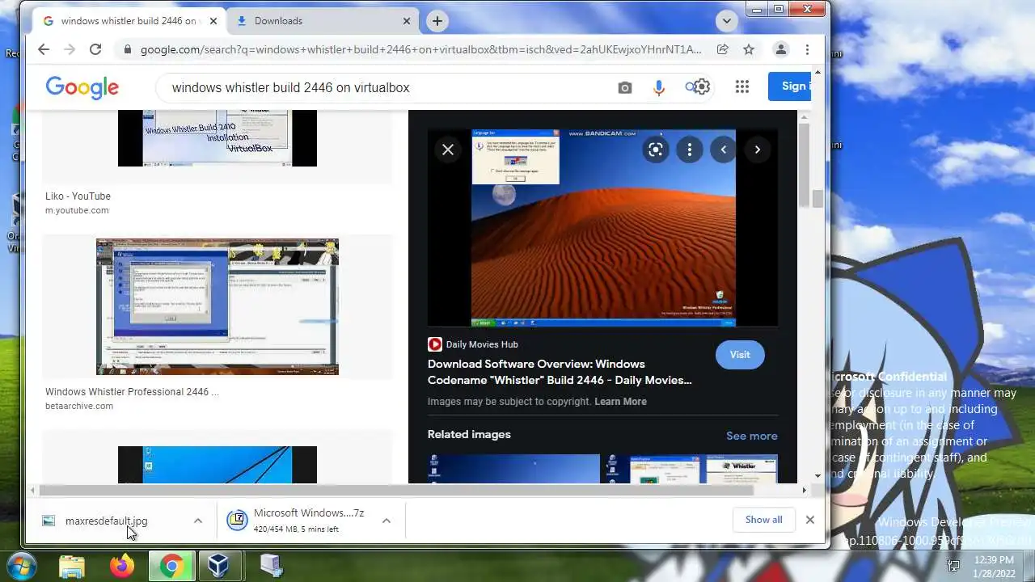The height and width of the screenshot is (582, 1035).
Task: Open the Learn More copyright link
Action: 621,402
